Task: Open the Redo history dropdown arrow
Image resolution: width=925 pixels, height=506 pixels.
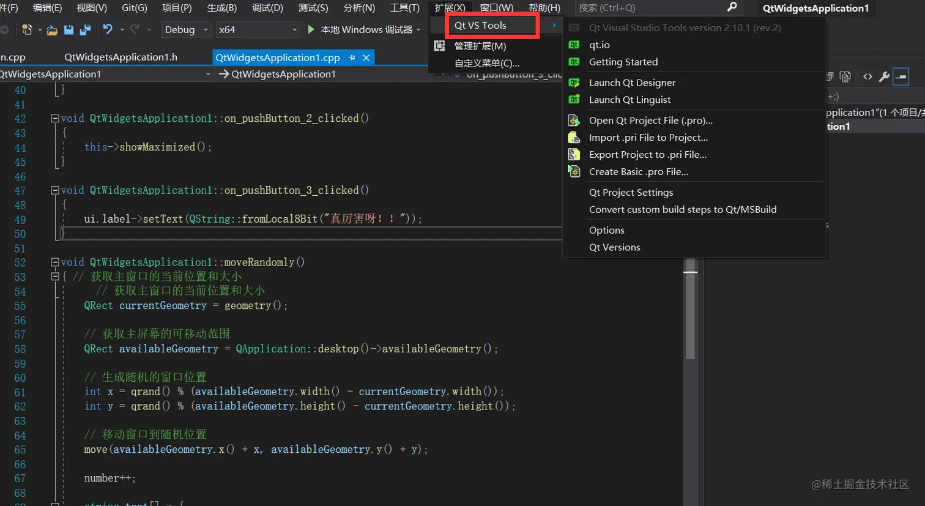Action: click(x=149, y=30)
